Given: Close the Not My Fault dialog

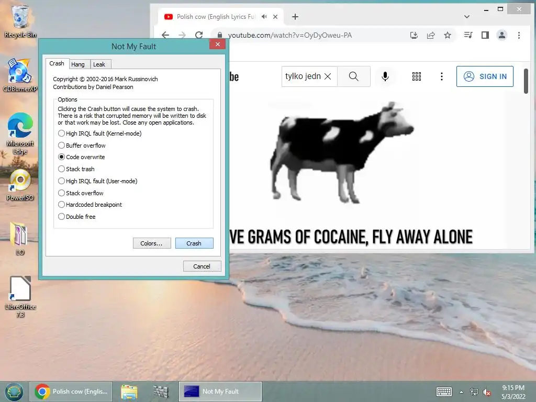Looking at the screenshot, I should coord(217,44).
